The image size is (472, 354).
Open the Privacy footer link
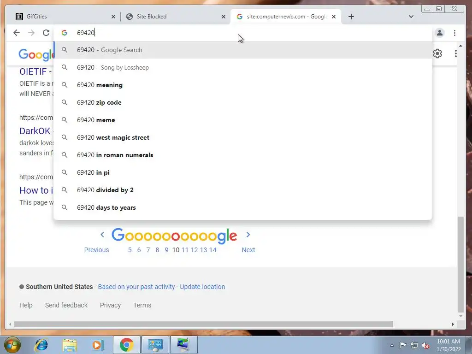point(110,305)
